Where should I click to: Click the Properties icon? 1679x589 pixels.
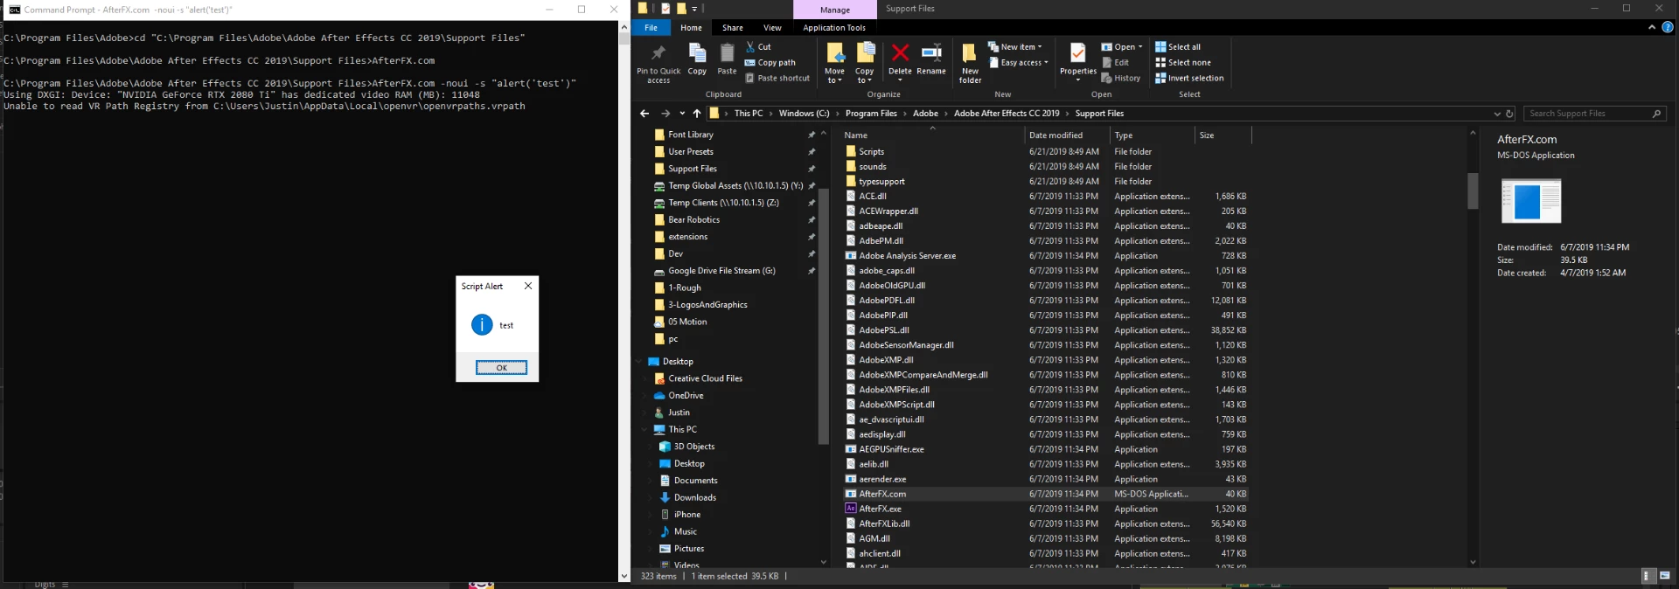[x=1078, y=54]
